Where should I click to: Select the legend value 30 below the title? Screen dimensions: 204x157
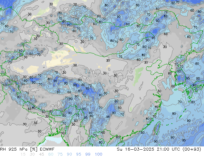[32, 154]
